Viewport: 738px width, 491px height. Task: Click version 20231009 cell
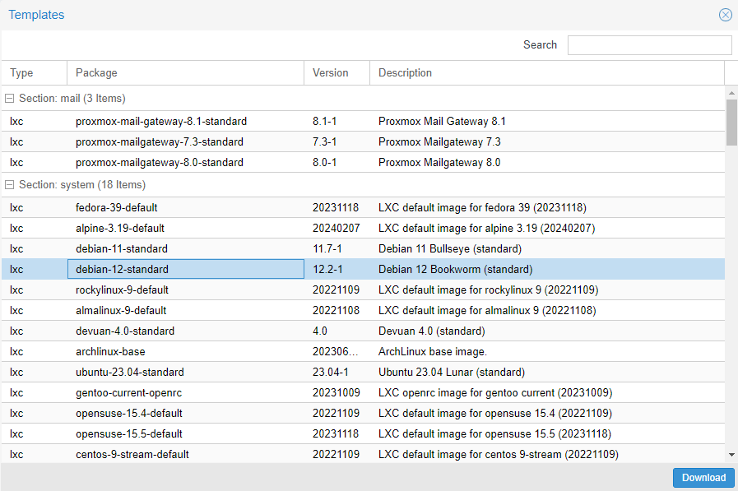click(x=337, y=393)
